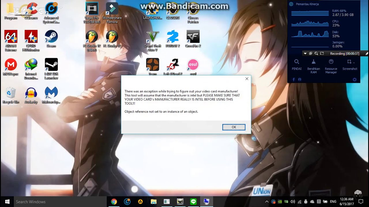This screenshot has height=207, width=369.
Task: Launch CrossFire 2 shortcut
Action: (193, 39)
